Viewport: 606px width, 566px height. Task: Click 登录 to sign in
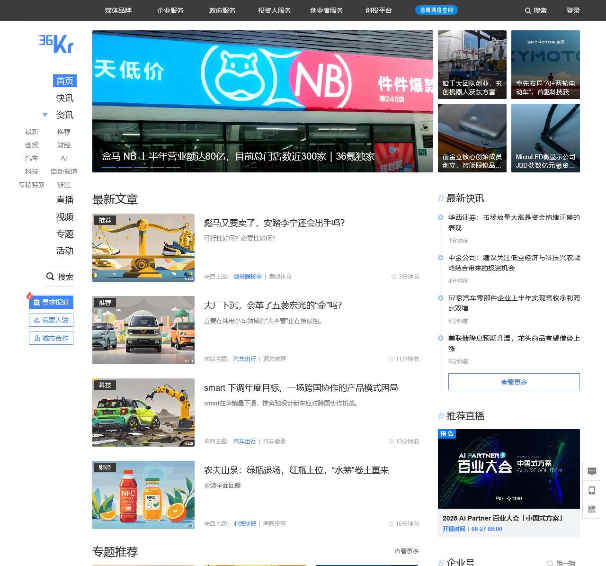573,10
